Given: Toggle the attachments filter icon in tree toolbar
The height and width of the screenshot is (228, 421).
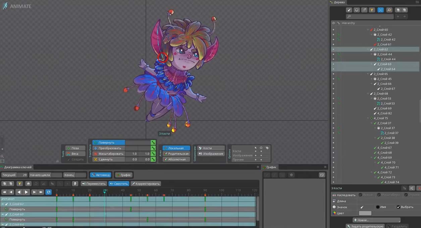Looking at the screenshot, I should [364, 10].
